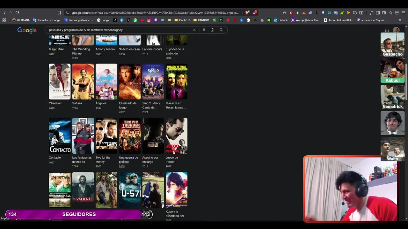Go to Google home via logo
408x229 pixels.
coord(27,30)
